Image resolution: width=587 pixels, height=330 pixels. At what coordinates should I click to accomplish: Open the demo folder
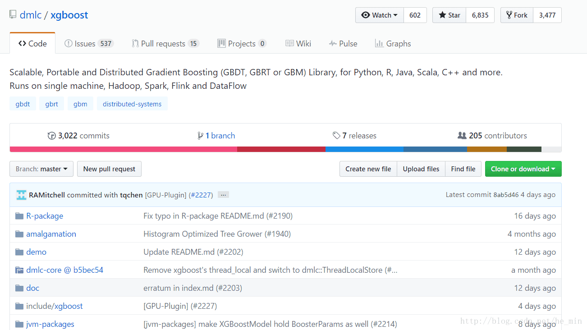(x=36, y=252)
